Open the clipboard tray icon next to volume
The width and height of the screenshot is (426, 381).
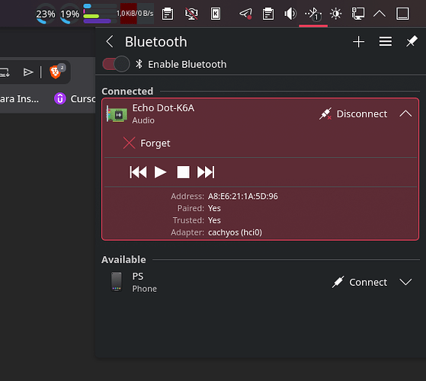click(x=268, y=14)
